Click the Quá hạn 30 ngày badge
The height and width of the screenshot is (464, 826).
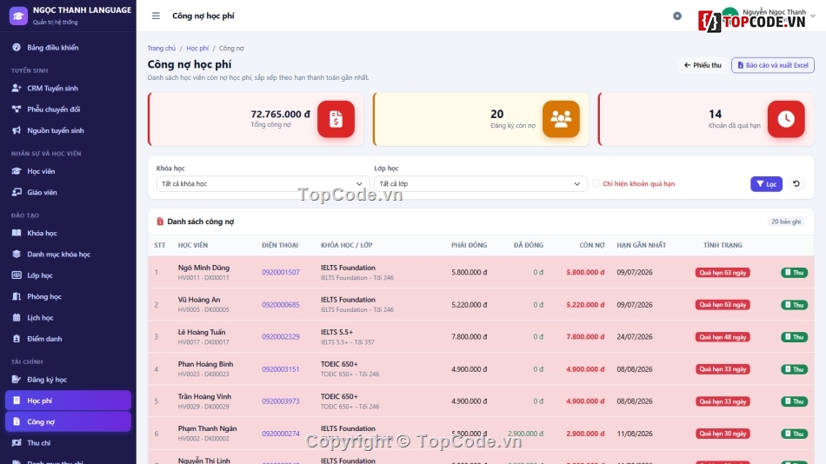click(x=723, y=434)
